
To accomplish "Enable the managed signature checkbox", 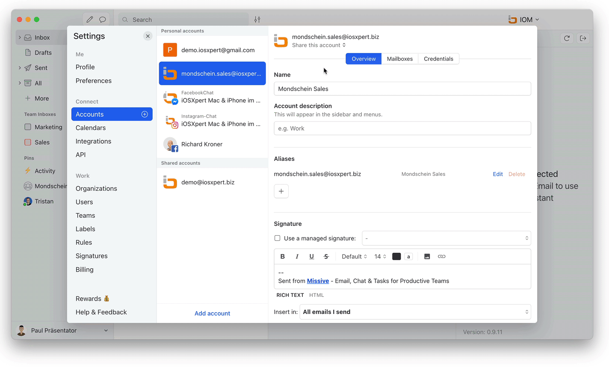I will tap(277, 238).
